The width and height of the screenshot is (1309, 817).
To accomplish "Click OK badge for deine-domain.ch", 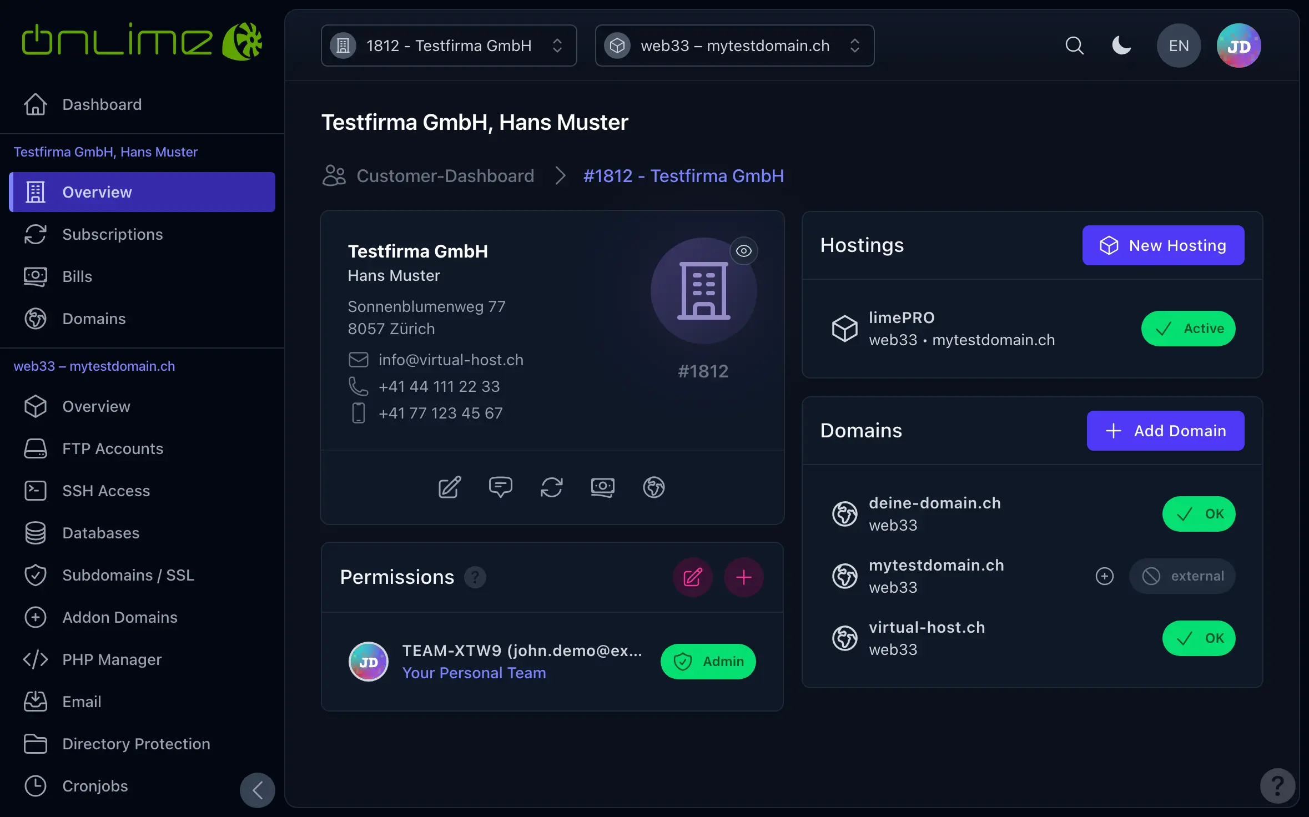I will (x=1199, y=514).
